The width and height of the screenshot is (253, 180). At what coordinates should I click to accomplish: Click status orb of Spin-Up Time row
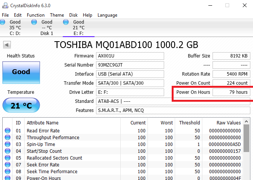tap(8, 144)
